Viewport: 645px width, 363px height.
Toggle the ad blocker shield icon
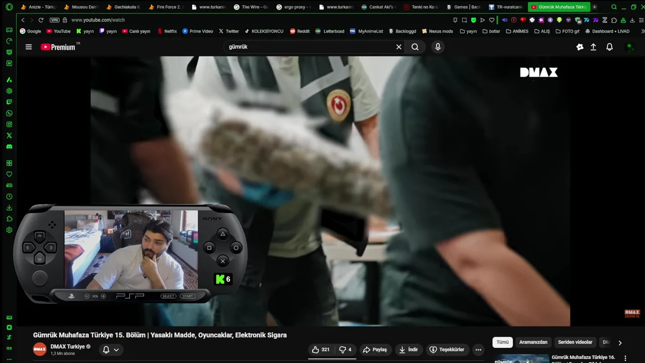pos(473,20)
